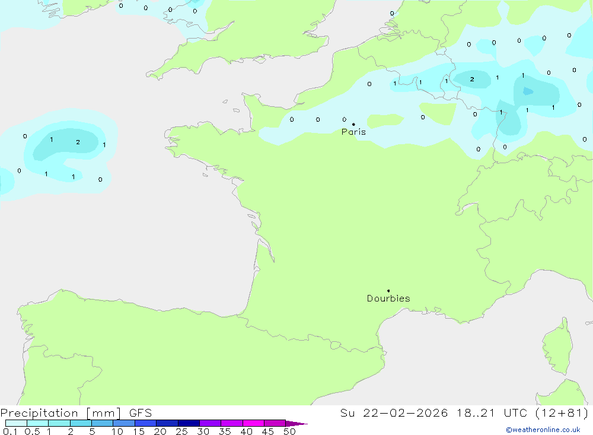The height and width of the screenshot is (435, 593).
Task: Click the purple arrow tip above 50 mm
Action: point(296,424)
